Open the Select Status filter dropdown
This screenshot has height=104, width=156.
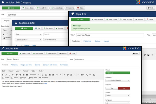pos(28,40)
